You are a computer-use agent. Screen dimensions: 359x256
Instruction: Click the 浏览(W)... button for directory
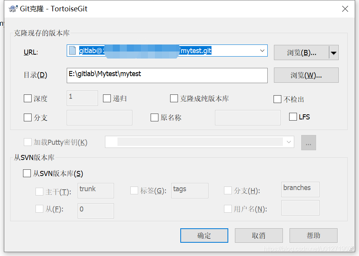pyautogui.click(x=306, y=75)
